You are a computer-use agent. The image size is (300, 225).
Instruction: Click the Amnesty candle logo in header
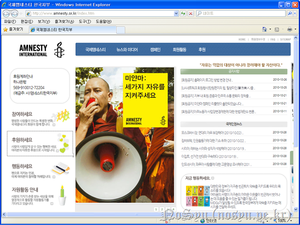[58, 50]
